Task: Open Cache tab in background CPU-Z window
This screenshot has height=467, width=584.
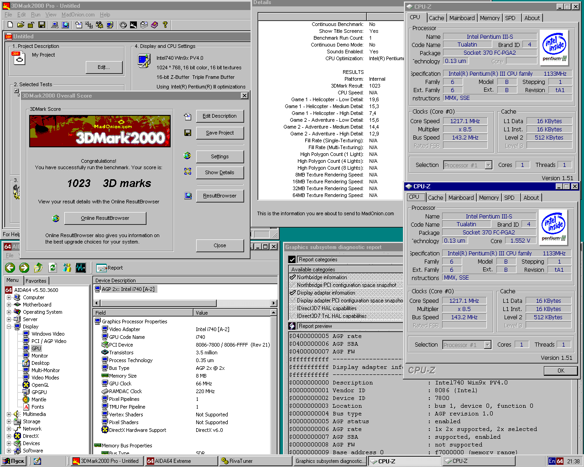Action: 436,18
